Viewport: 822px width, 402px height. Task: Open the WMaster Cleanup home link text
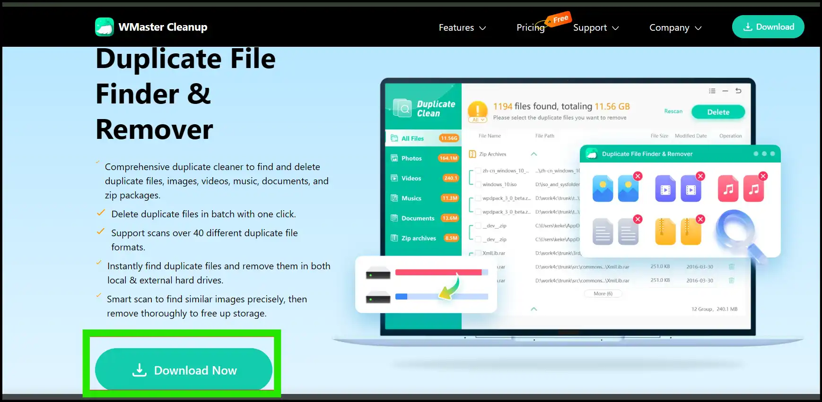[163, 27]
